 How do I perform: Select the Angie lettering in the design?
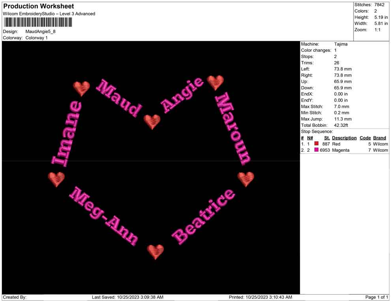tap(182, 95)
